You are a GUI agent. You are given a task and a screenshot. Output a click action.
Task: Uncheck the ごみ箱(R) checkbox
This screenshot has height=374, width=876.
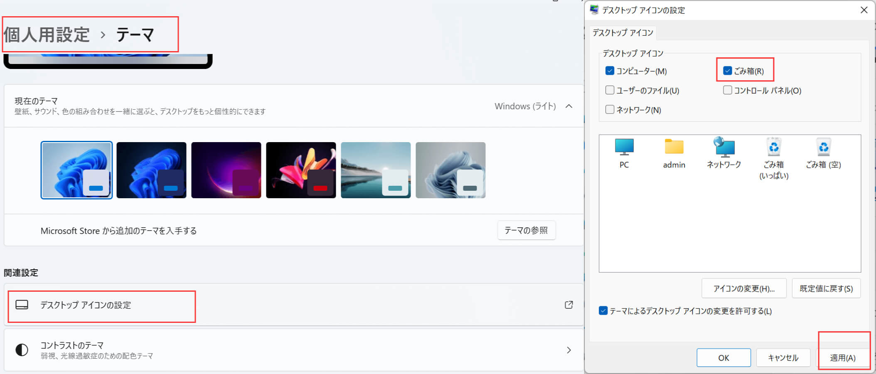(x=727, y=71)
